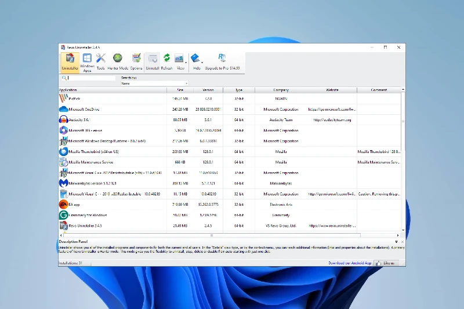
Task: Open the Options toolbar icon
Action: pos(136,62)
